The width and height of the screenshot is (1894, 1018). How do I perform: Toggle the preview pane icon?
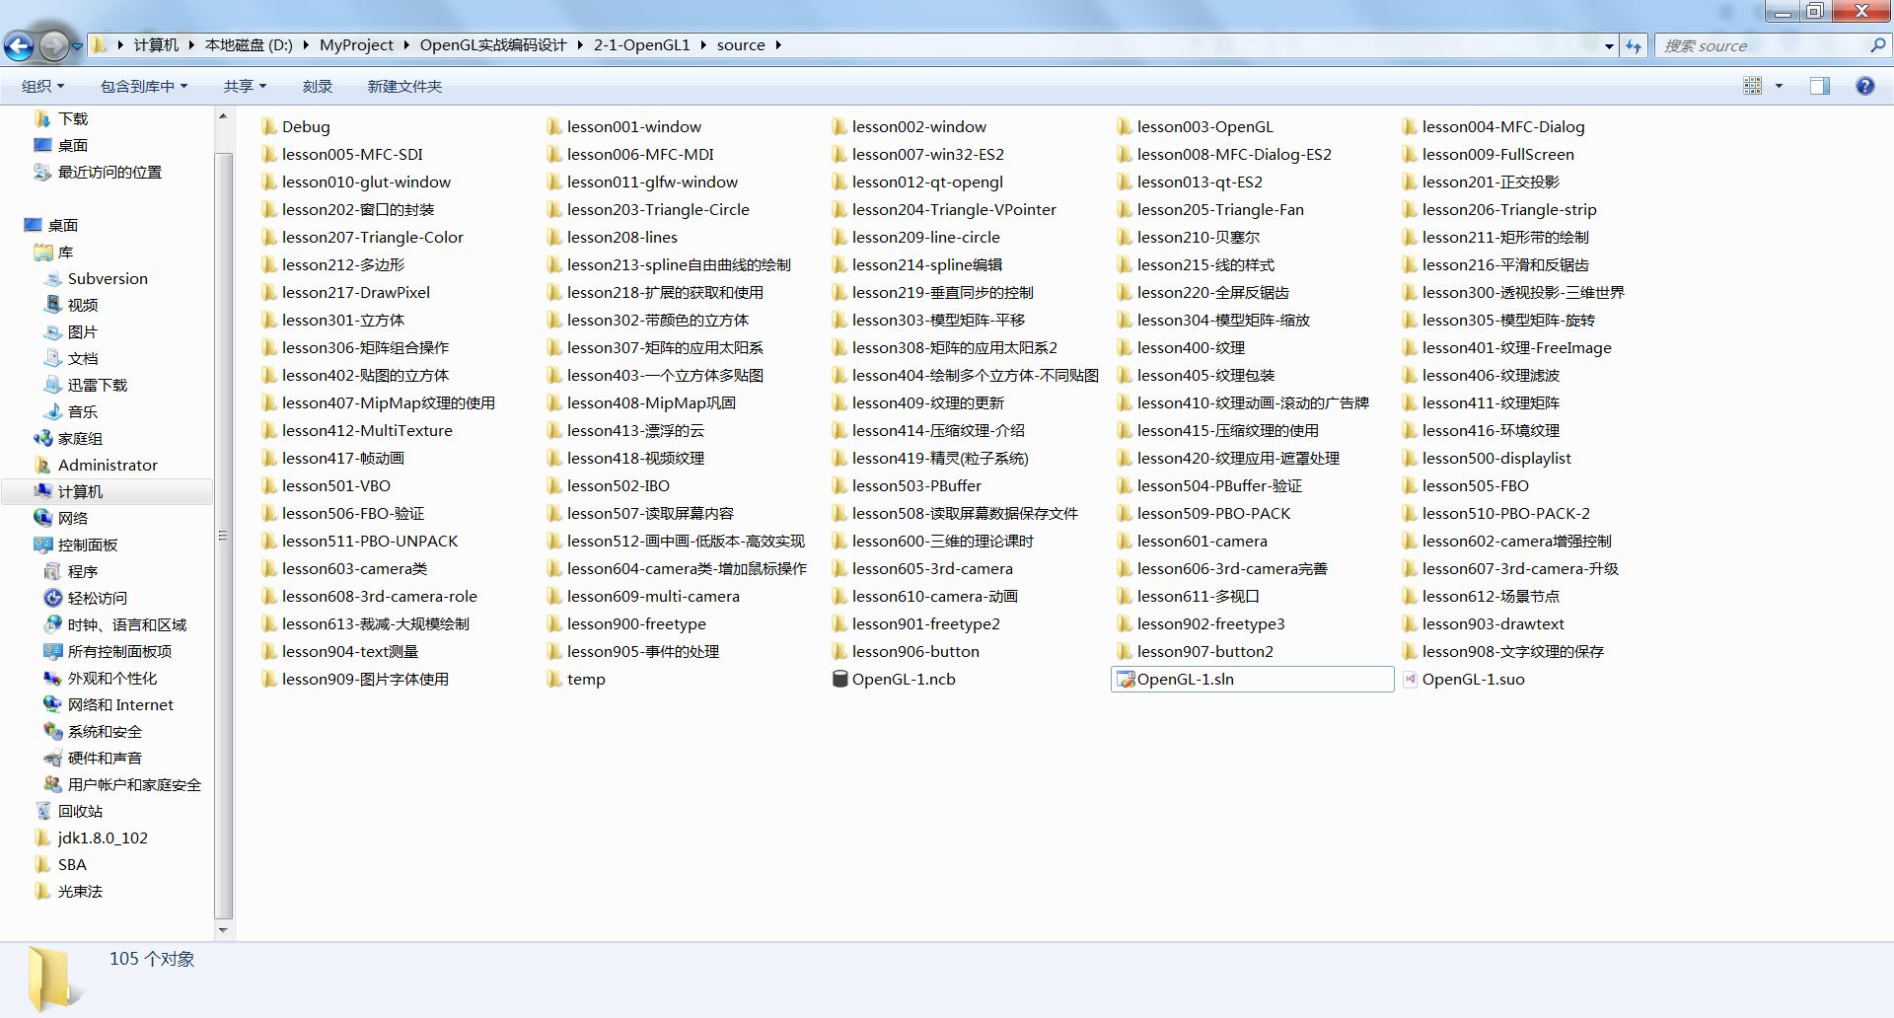pos(1820,86)
